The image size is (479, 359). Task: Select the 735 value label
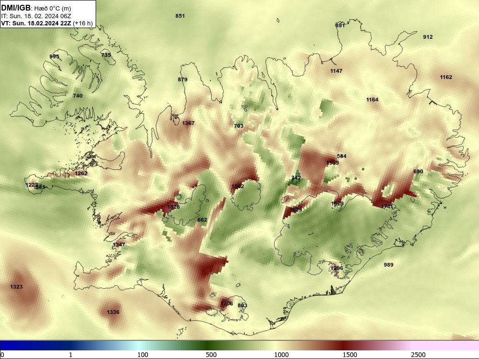click(106, 55)
